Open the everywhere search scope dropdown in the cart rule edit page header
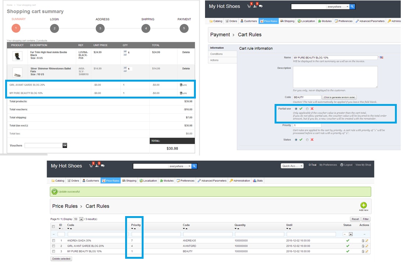Screen dimensions: 406x265 click(338, 7)
